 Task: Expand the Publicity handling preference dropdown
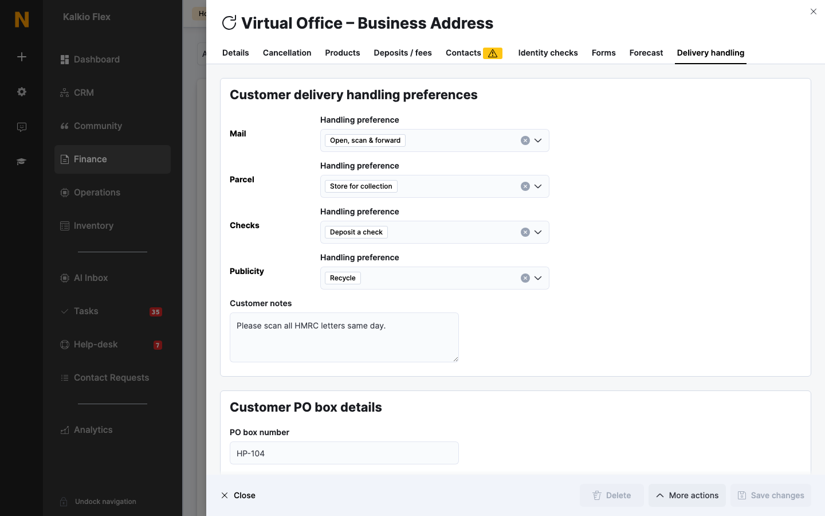538,278
